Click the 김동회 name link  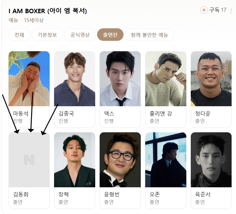21,195
